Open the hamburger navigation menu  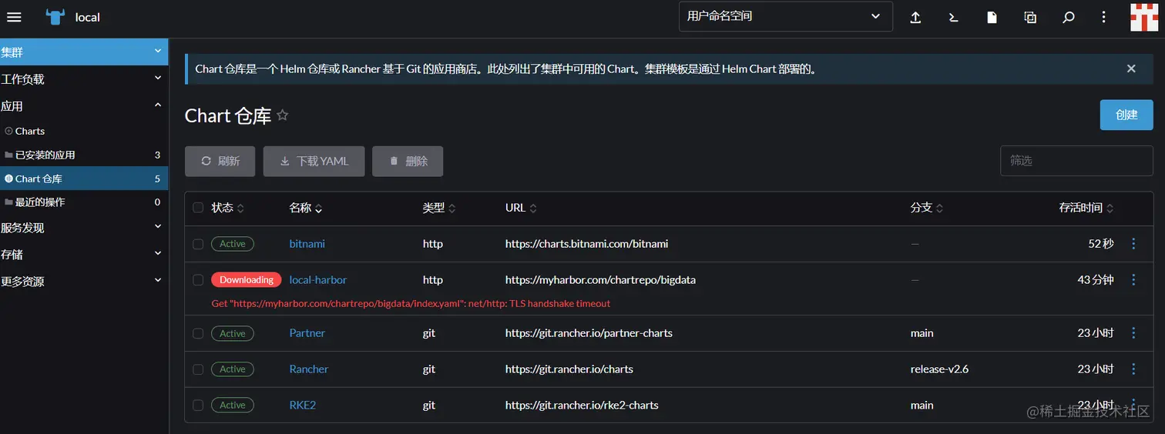(14, 17)
